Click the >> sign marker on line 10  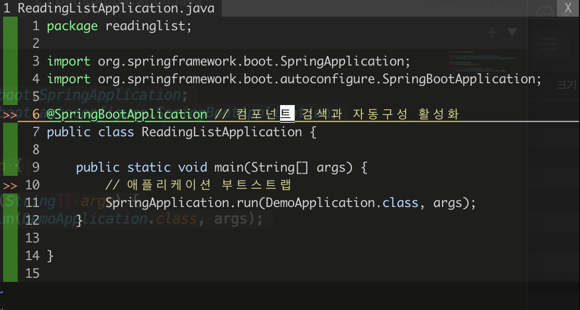pos(10,185)
